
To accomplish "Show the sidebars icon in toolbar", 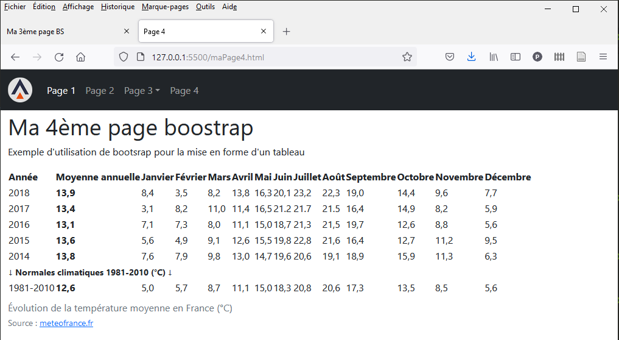I will coord(516,57).
